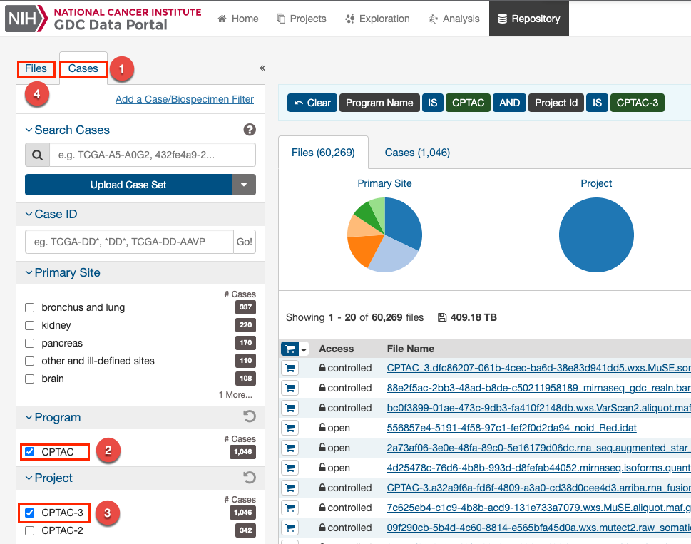Screen dimensions: 691x544
Task: Add 2a73af06 rna_seq file to cart
Action: point(290,448)
